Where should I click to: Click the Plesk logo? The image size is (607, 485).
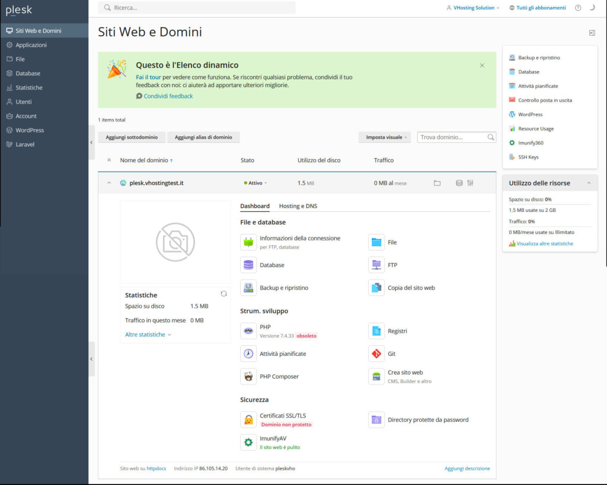pyautogui.click(x=18, y=10)
